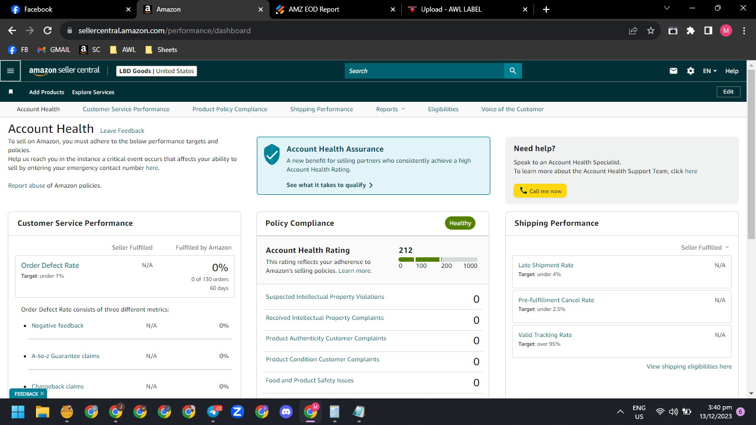Screen dimensions: 756x425
Task: View site information via the lock icon
Action: (x=69, y=30)
